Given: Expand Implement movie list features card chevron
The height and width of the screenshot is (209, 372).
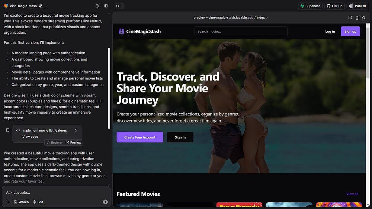Looking at the screenshot, I should pyautogui.click(x=76, y=130).
